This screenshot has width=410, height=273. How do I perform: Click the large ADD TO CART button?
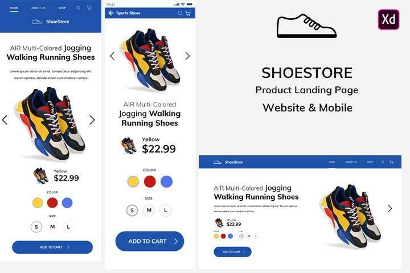pos(150,241)
